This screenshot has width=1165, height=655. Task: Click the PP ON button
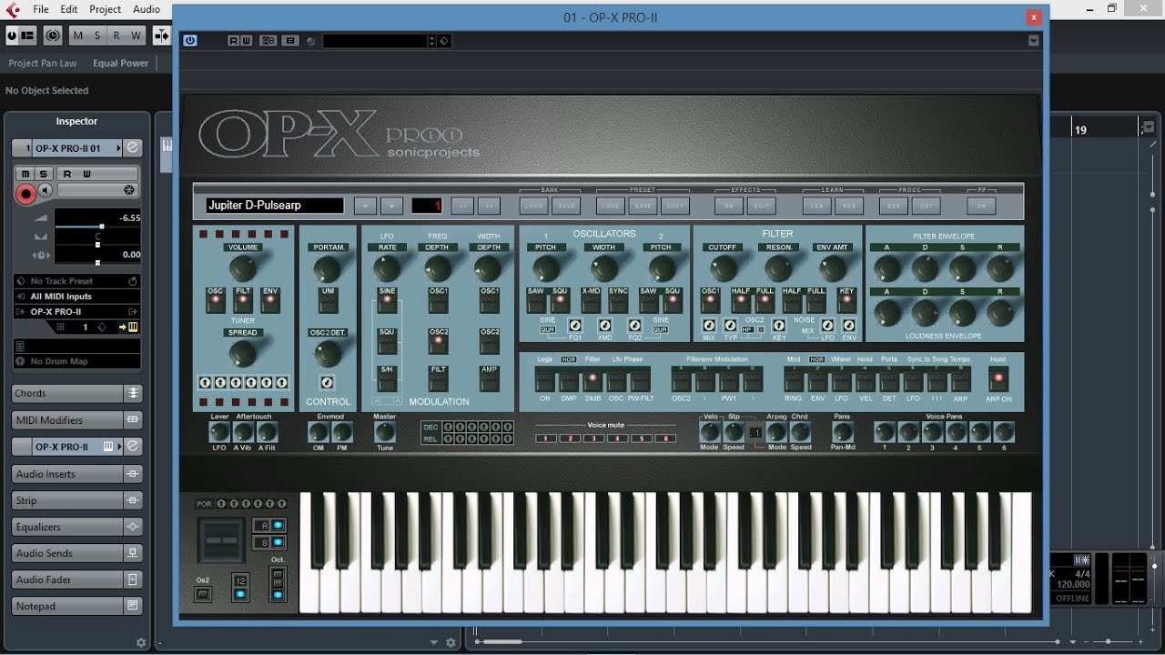pos(981,206)
